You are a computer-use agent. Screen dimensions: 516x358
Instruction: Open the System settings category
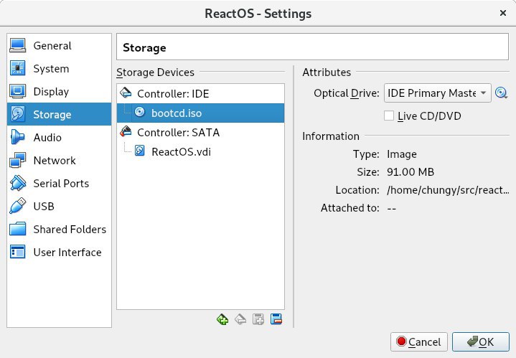(50, 69)
